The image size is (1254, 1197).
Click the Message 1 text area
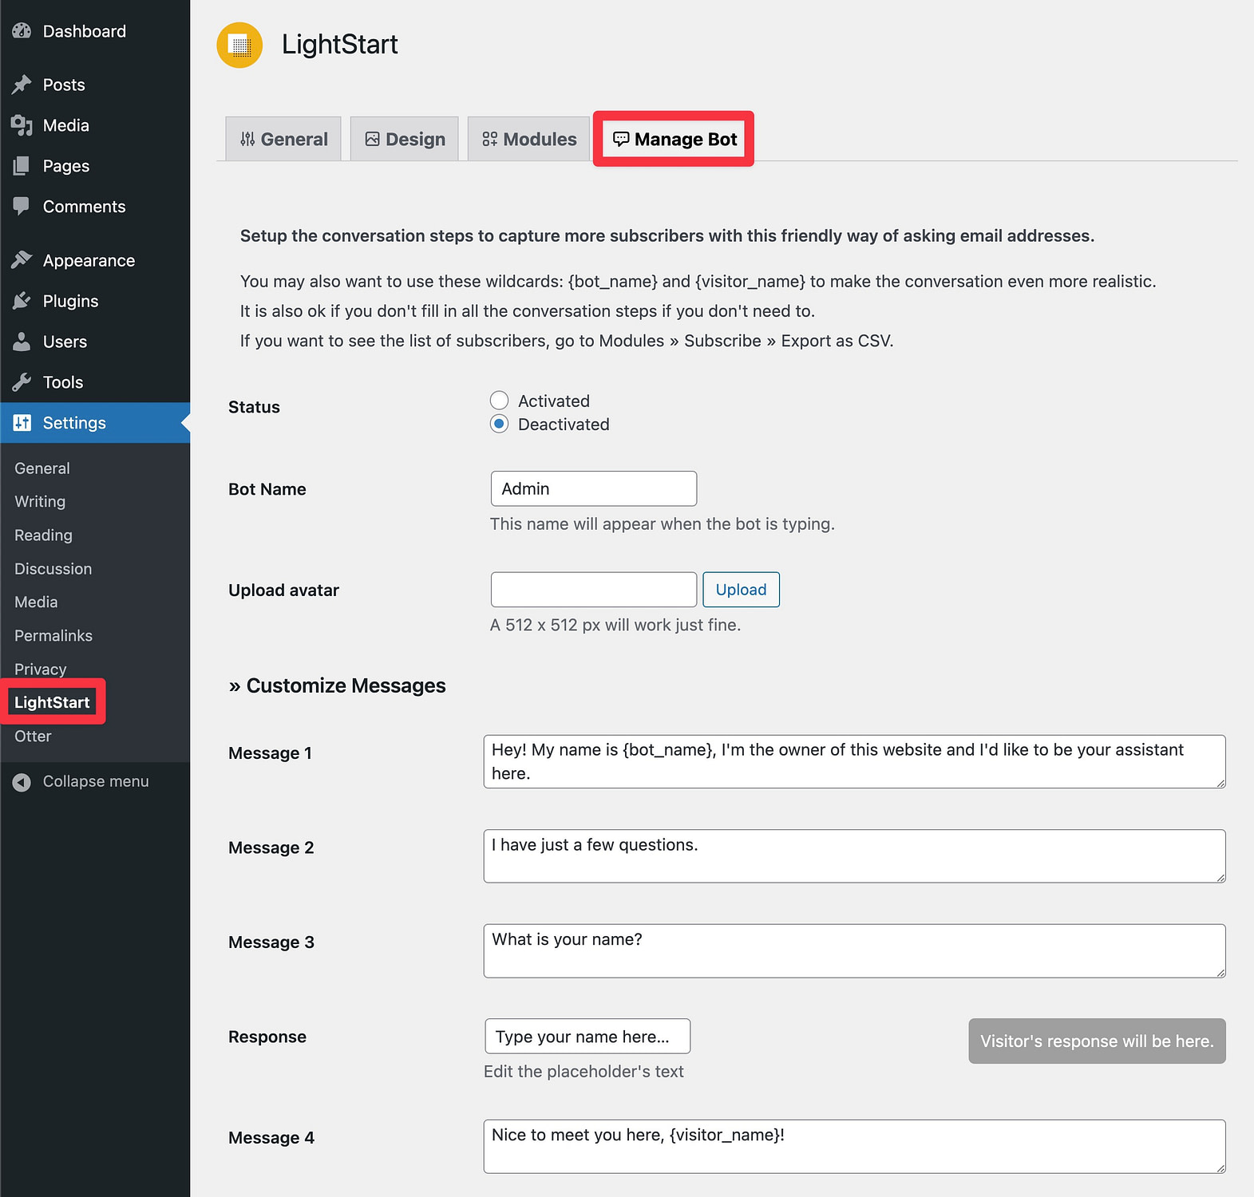pyautogui.click(x=854, y=762)
